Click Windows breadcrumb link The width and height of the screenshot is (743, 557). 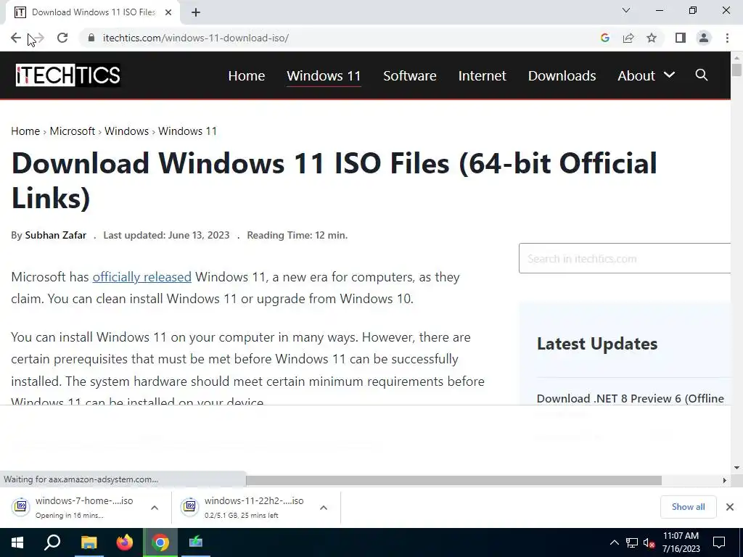click(126, 131)
